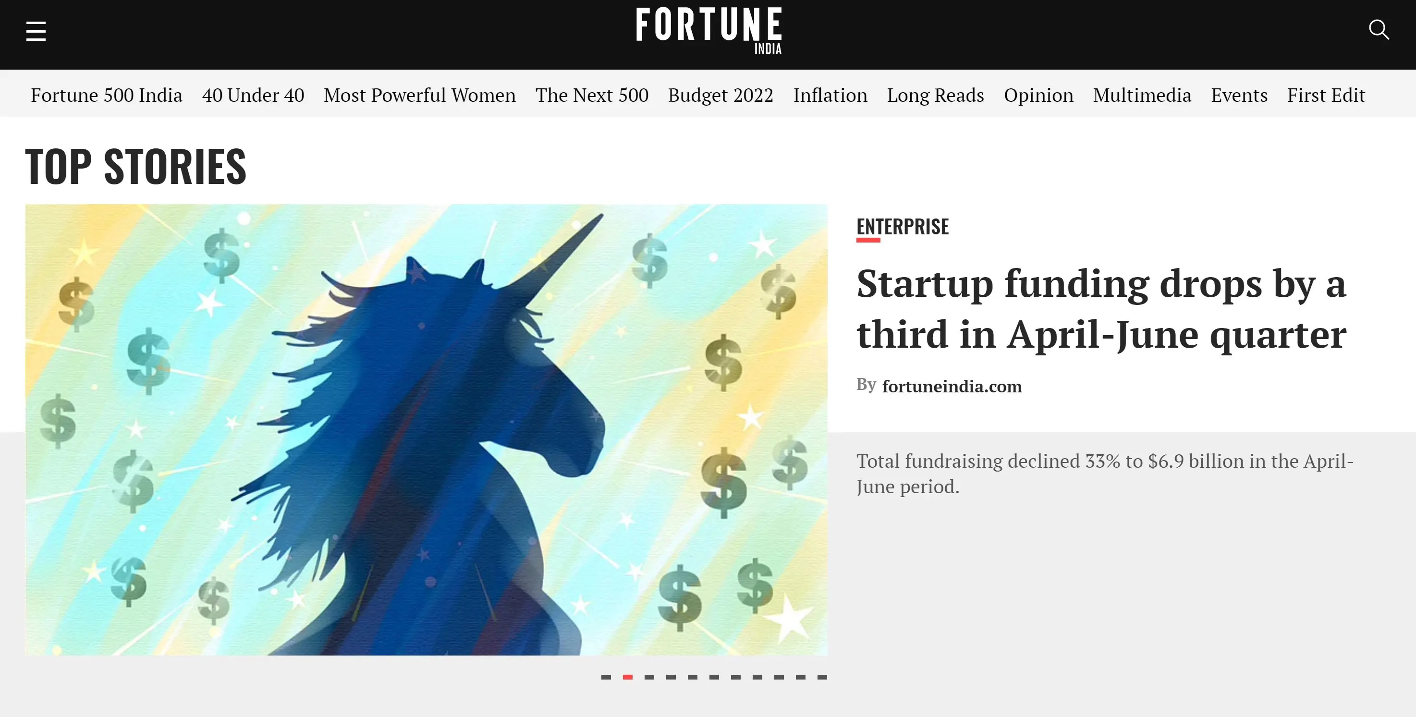Click Budget 2022 navigation link
The image size is (1416, 717).
(720, 94)
